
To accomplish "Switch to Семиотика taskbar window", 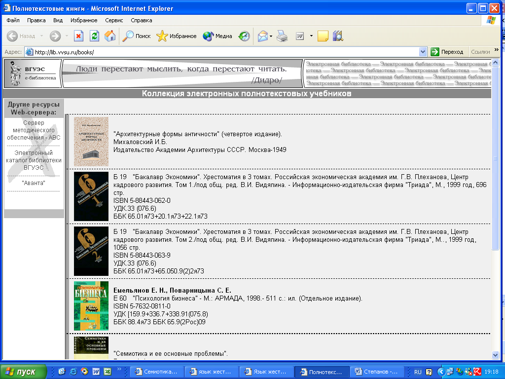I will [x=156, y=372].
